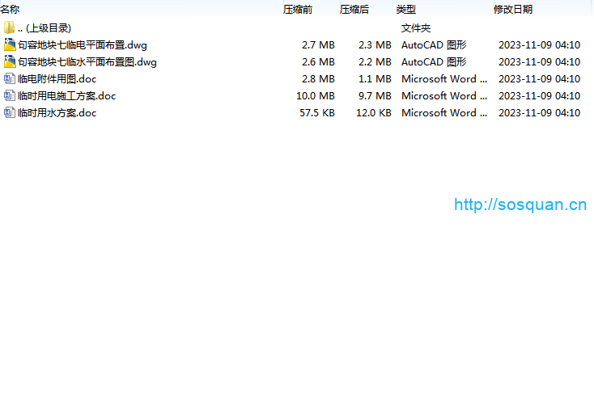Sort by the 类型 column header
594x412 pixels.
pos(405,10)
